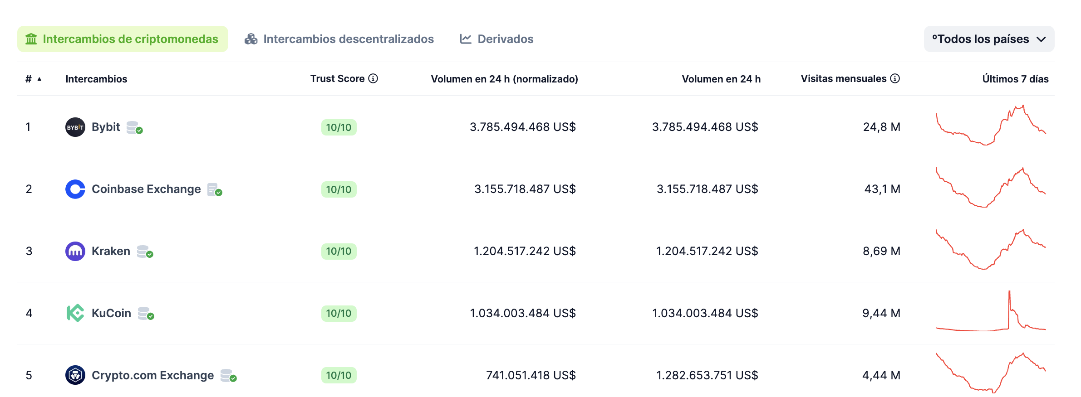Click the Últimos 7 días column header
The image size is (1081, 397).
[1015, 79]
